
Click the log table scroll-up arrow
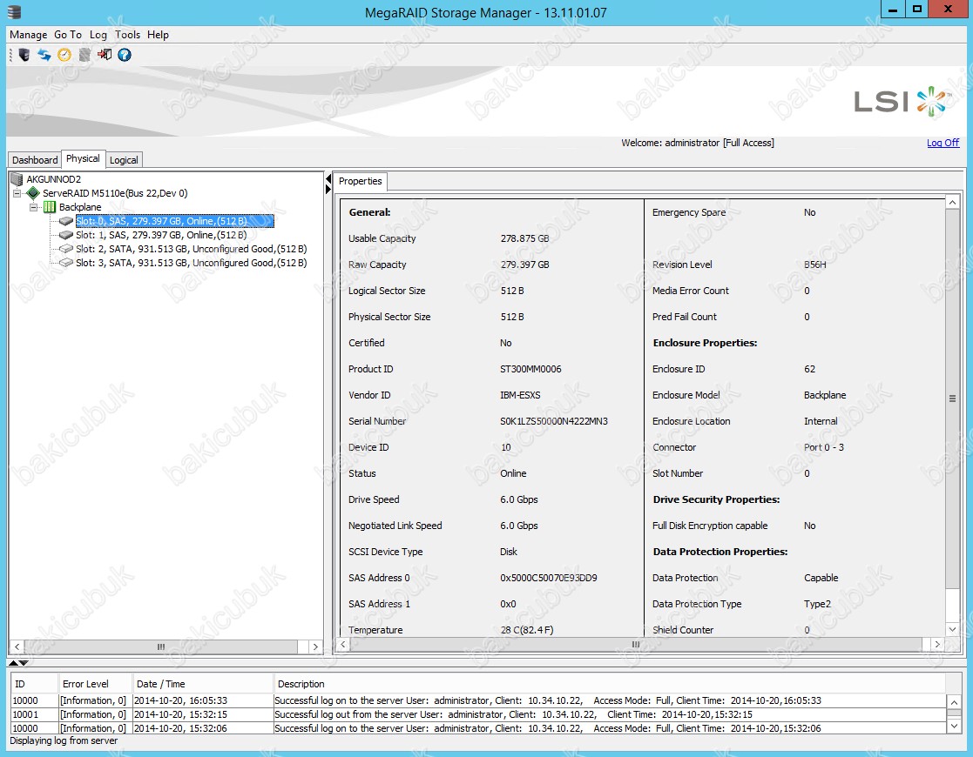pyautogui.click(x=954, y=701)
